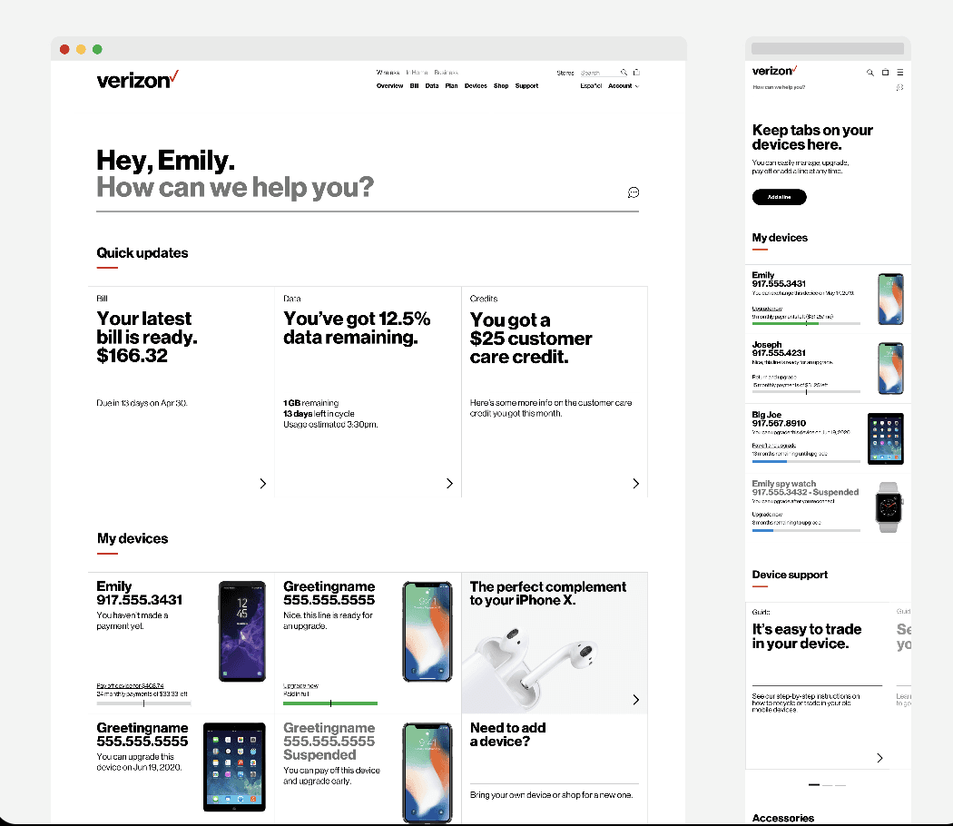Tap the search icon in mobile header

pyautogui.click(x=870, y=73)
